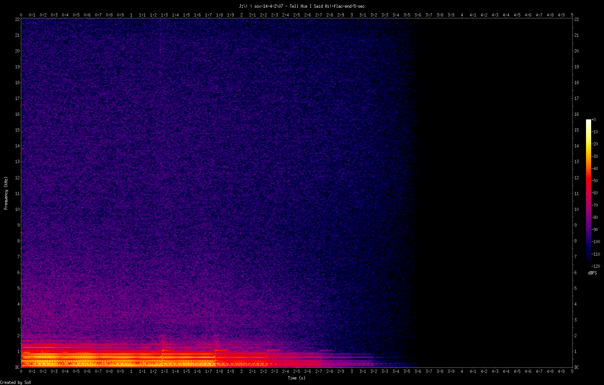Click the "-10" value on the dBFS scale

tap(595, 132)
